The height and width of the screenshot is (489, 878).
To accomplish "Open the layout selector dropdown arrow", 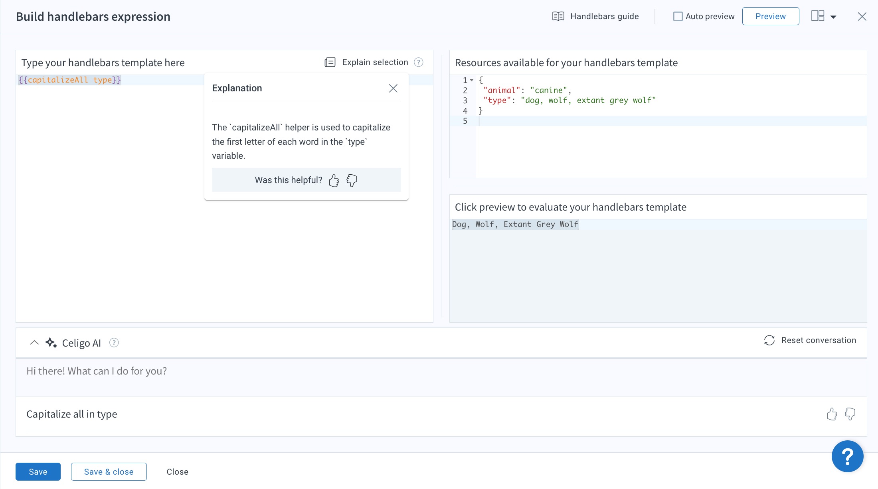I will [833, 17].
